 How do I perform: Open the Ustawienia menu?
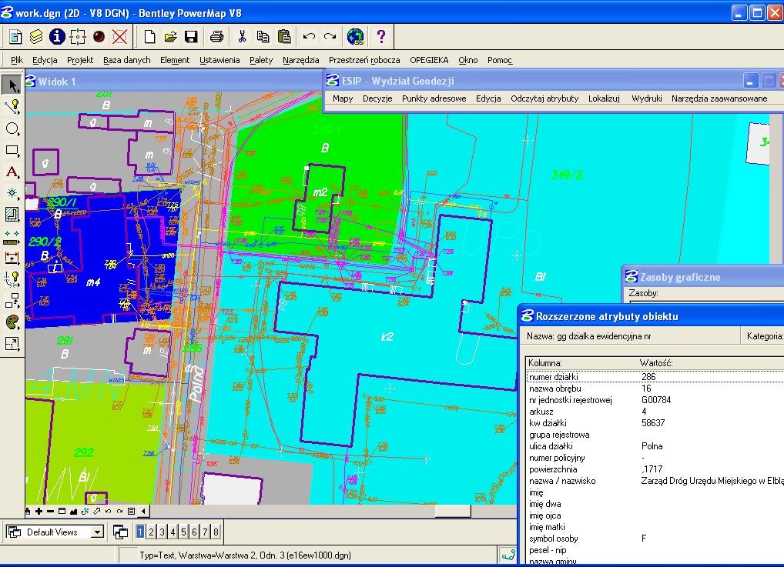[x=219, y=60]
